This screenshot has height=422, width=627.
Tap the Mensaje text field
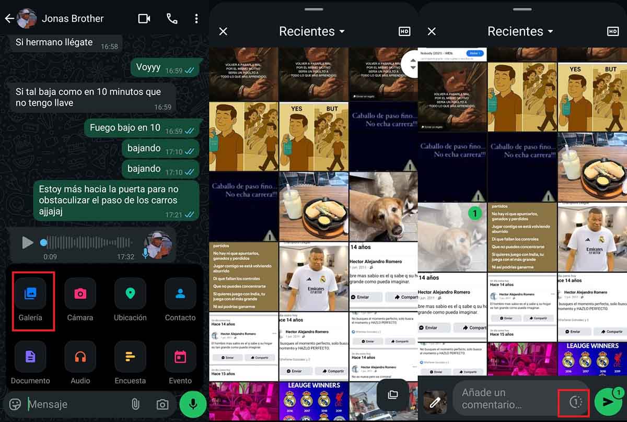click(x=76, y=404)
